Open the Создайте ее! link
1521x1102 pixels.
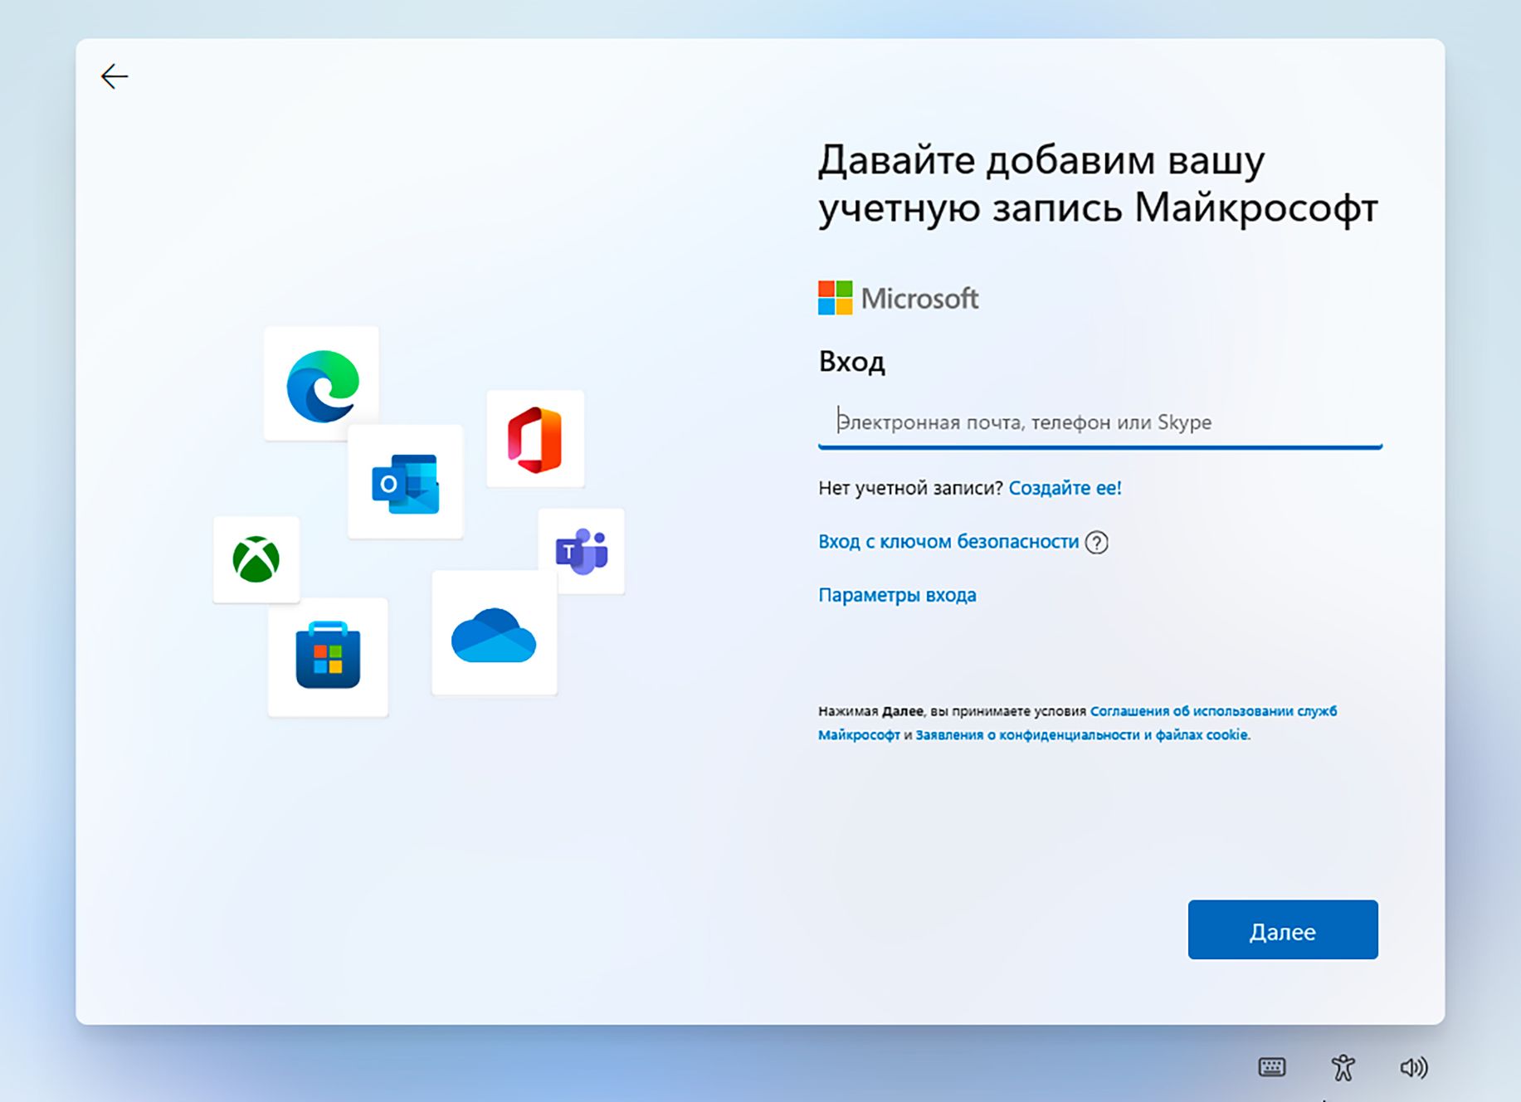(x=1065, y=488)
